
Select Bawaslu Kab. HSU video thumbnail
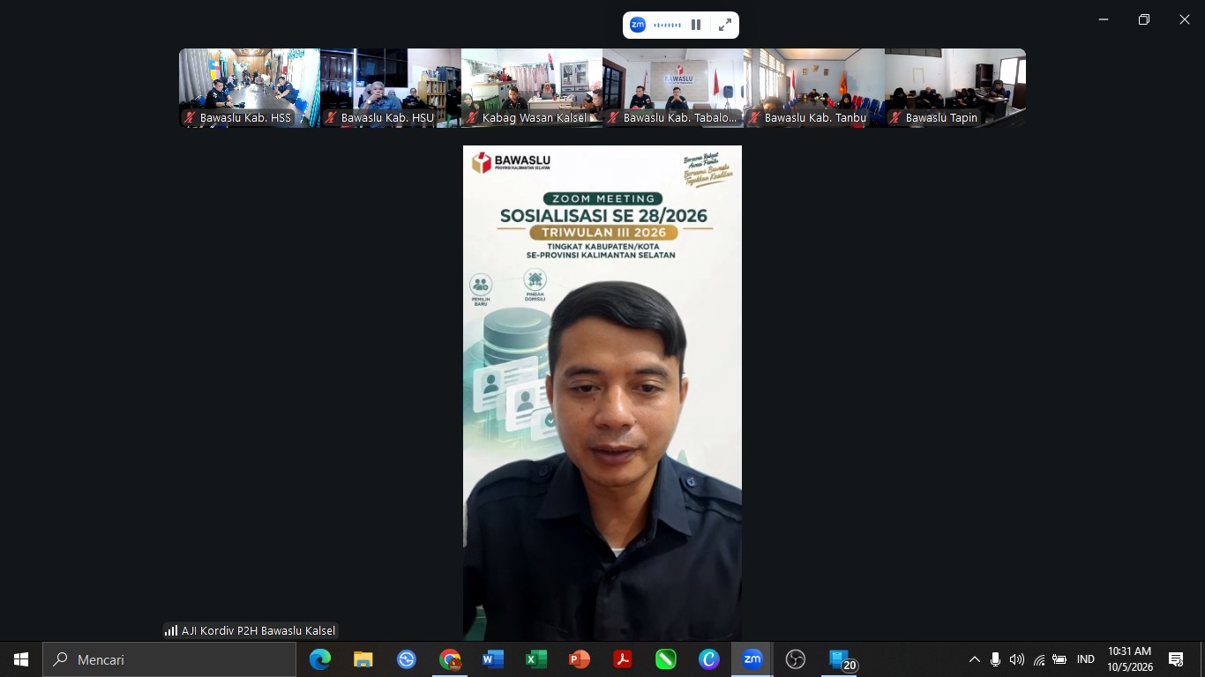click(391, 88)
